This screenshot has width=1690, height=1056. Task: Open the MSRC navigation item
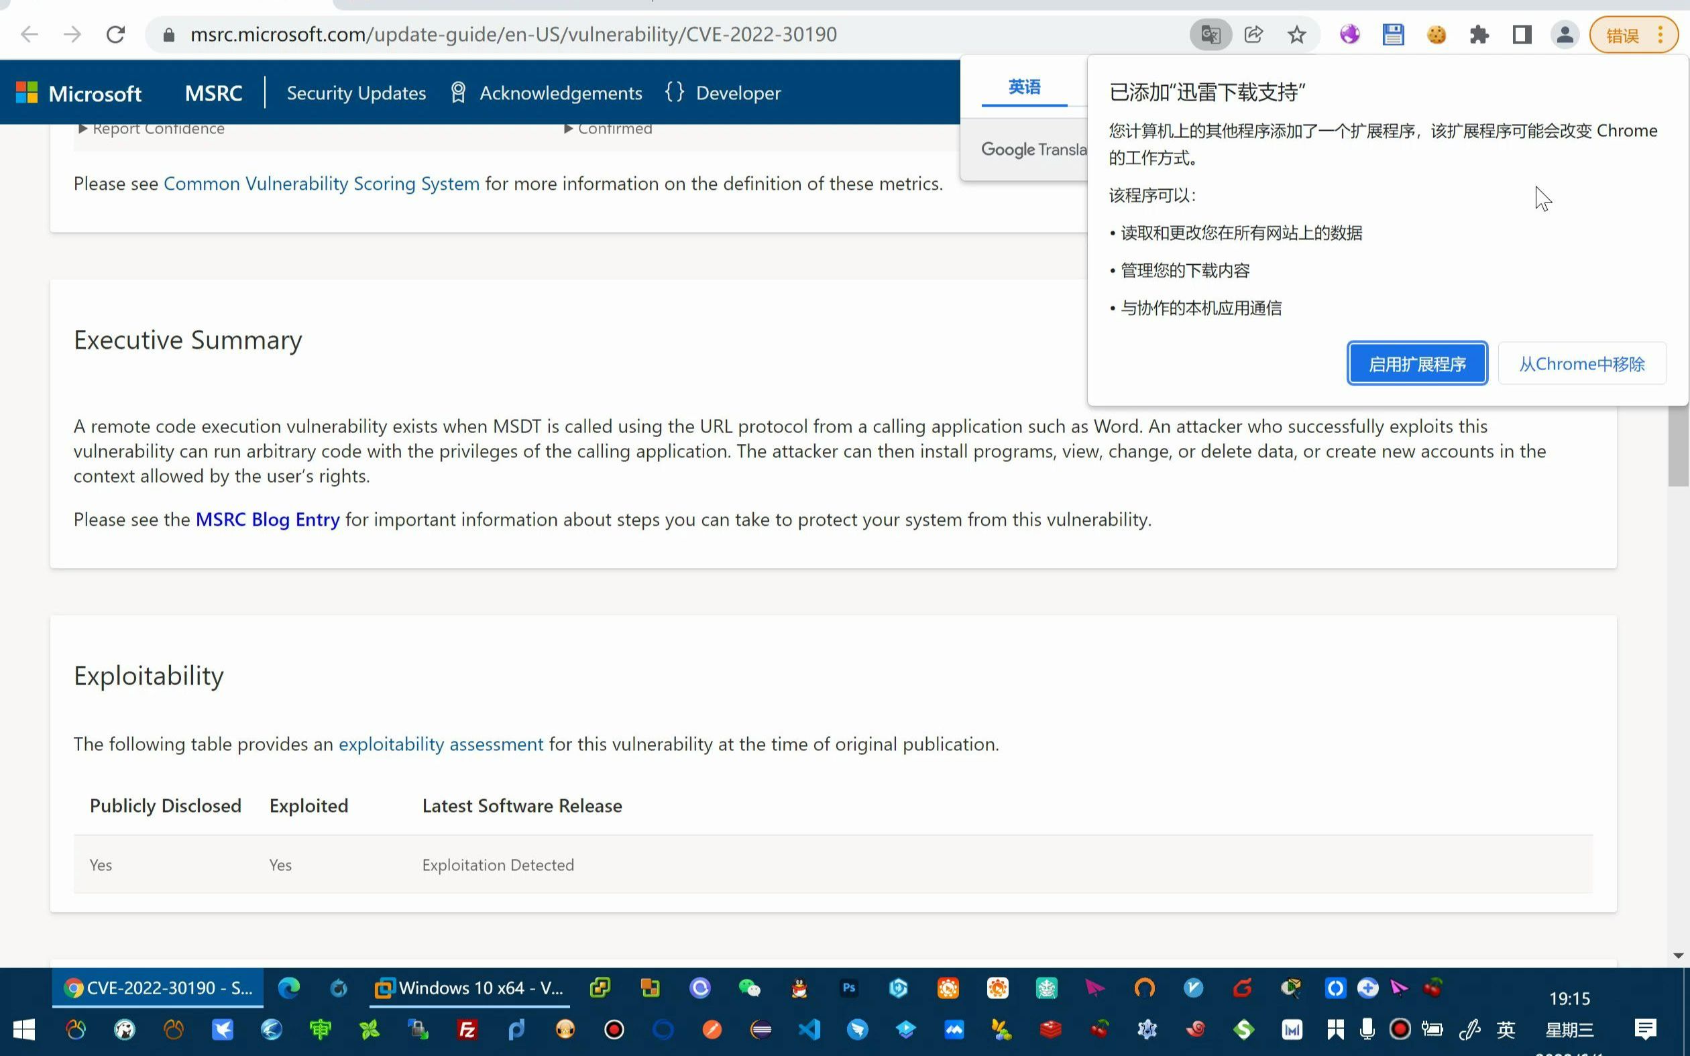click(x=214, y=93)
